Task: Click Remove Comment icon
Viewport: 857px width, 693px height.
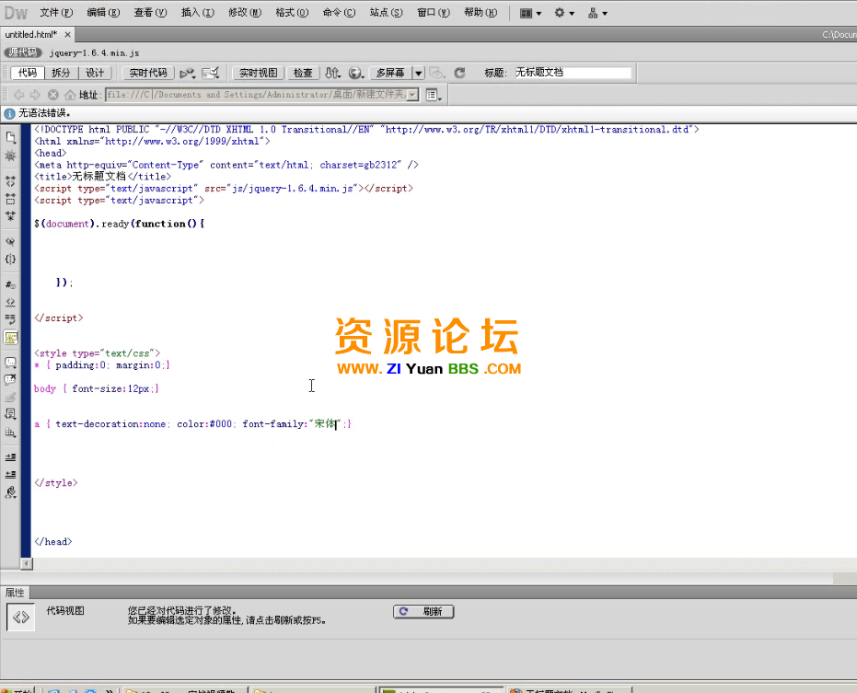Action: [10, 379]
